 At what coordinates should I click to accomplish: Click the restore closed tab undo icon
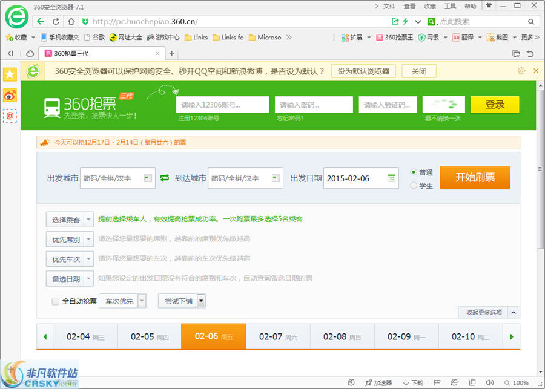[x=530, y=53]
